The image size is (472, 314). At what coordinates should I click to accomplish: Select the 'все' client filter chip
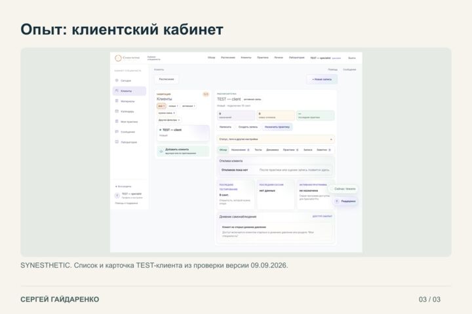tap(161, 106)
